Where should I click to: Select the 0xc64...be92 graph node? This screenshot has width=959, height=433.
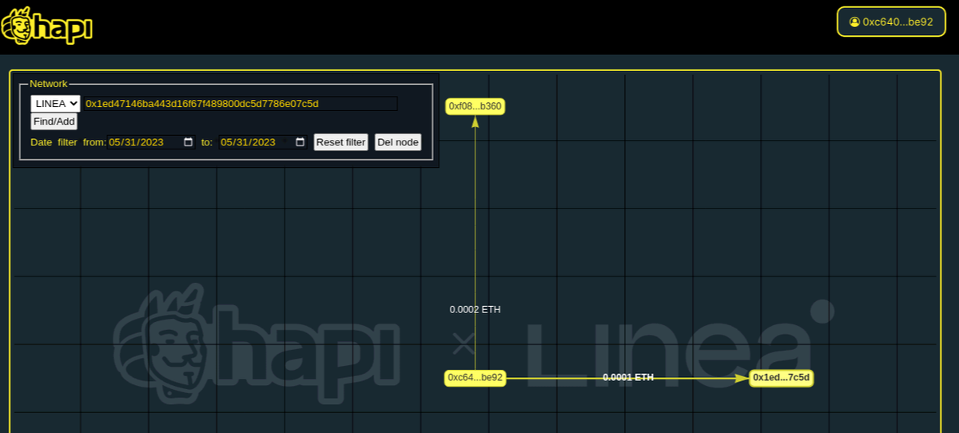[476, 378]
